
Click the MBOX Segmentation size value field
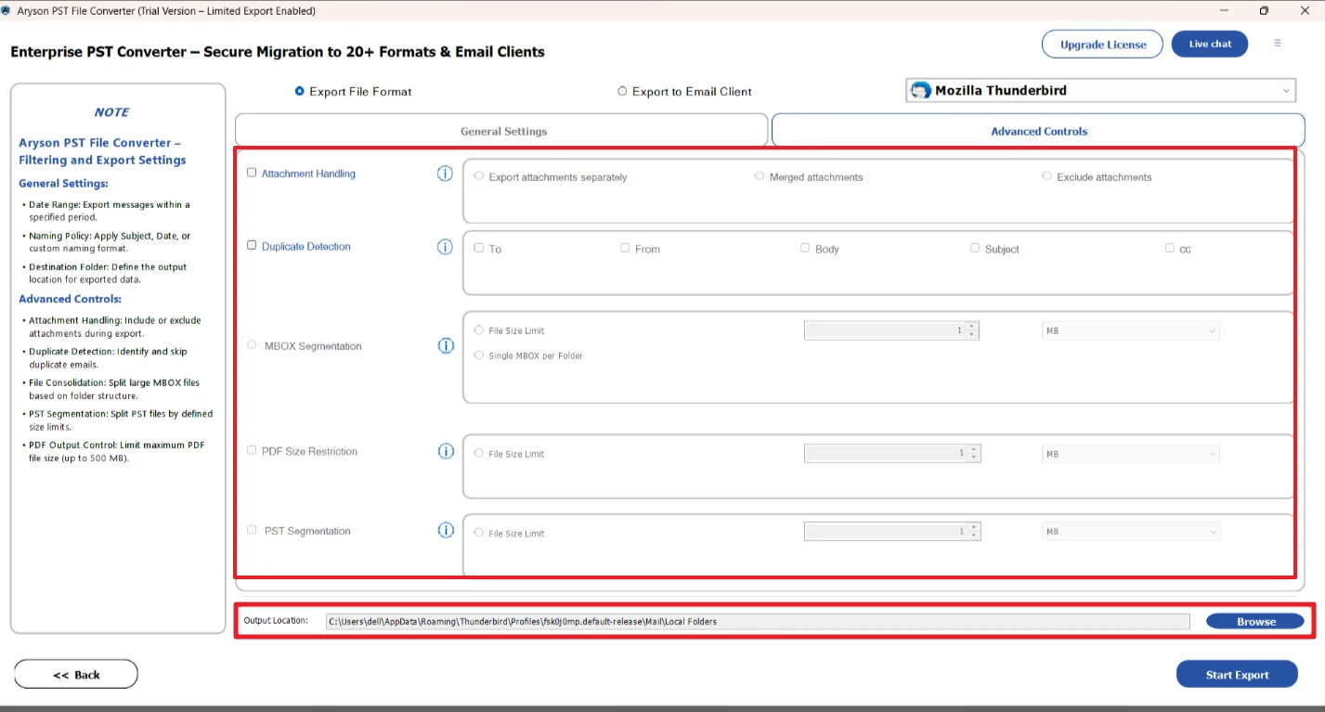[885, 330]
